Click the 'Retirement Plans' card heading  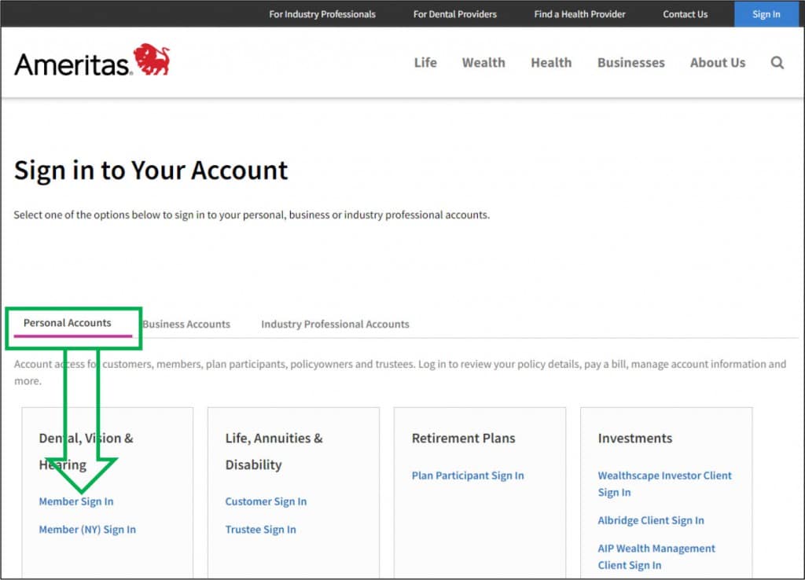pyautogui.click(x=463, y=439)
